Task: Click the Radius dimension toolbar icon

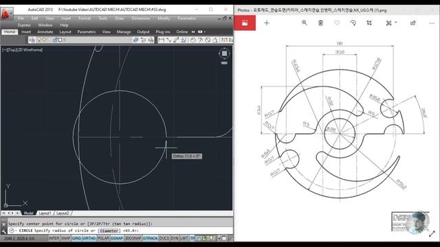Action: point(192,40)
